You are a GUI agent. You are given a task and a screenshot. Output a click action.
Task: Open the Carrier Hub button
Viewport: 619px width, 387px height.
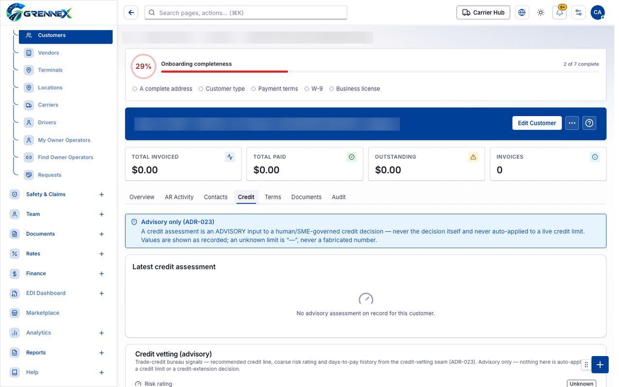click(483, 13)
